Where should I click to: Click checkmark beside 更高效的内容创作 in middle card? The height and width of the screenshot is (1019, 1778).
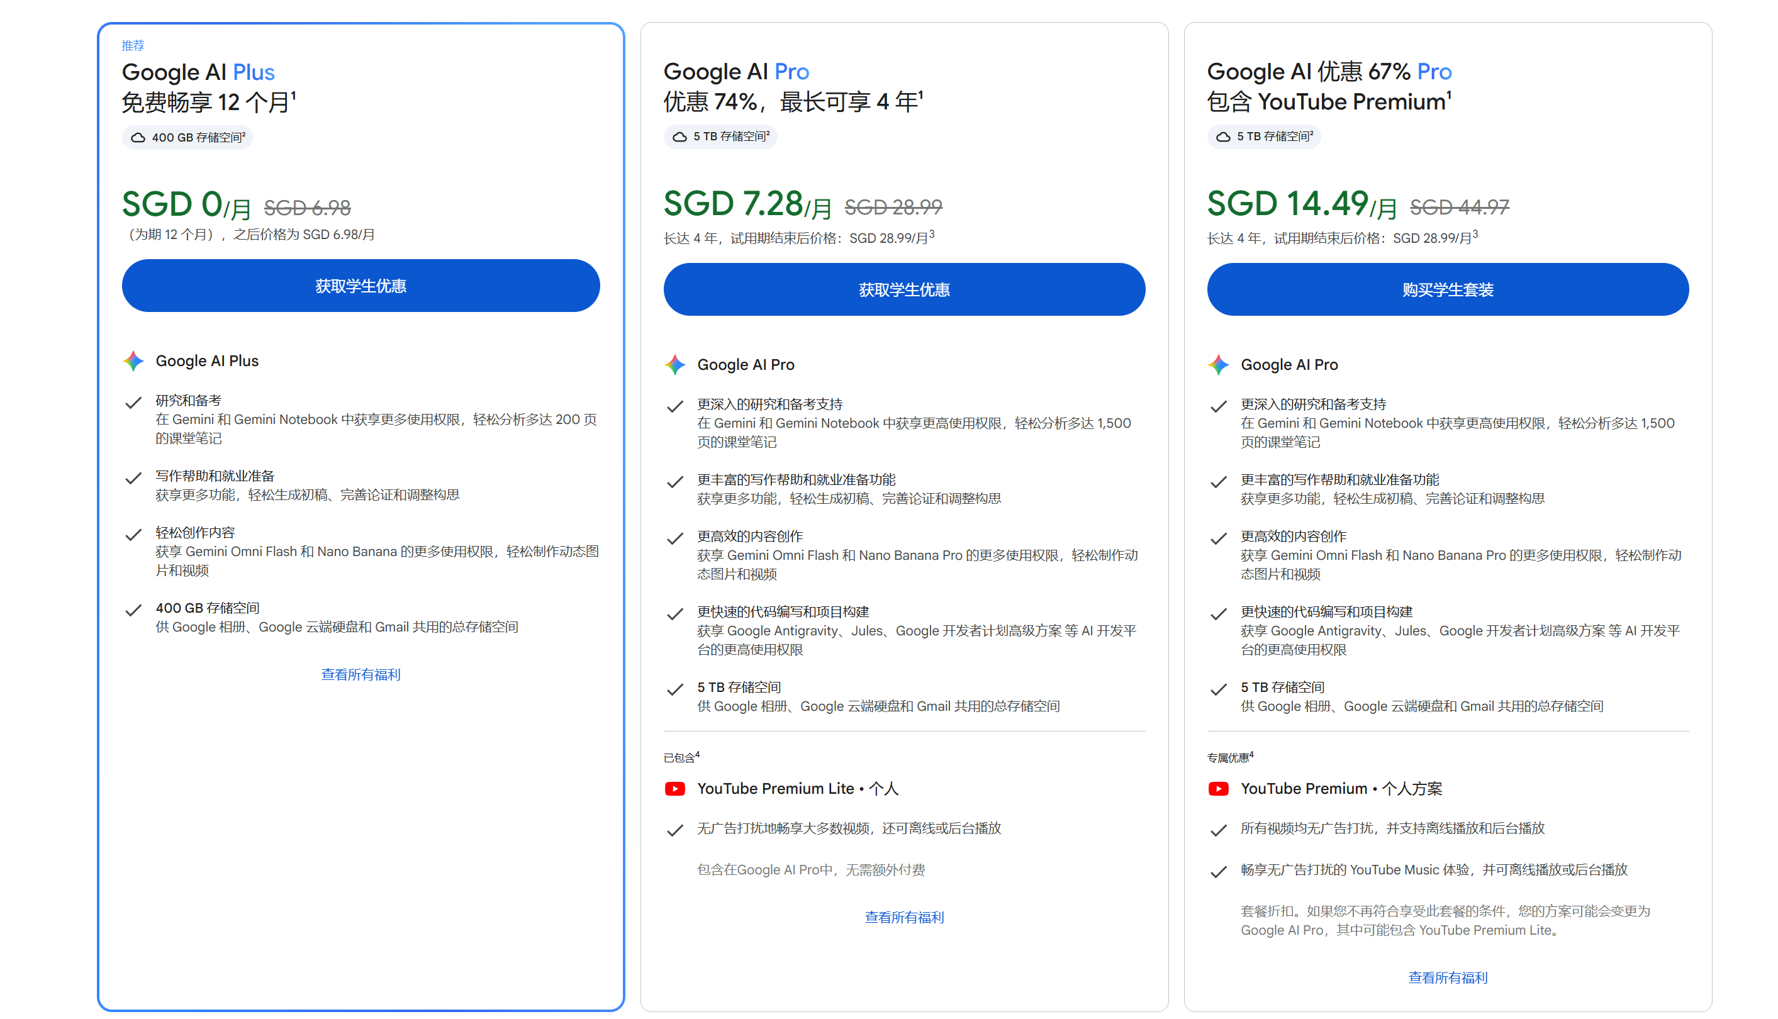[675, 538]
